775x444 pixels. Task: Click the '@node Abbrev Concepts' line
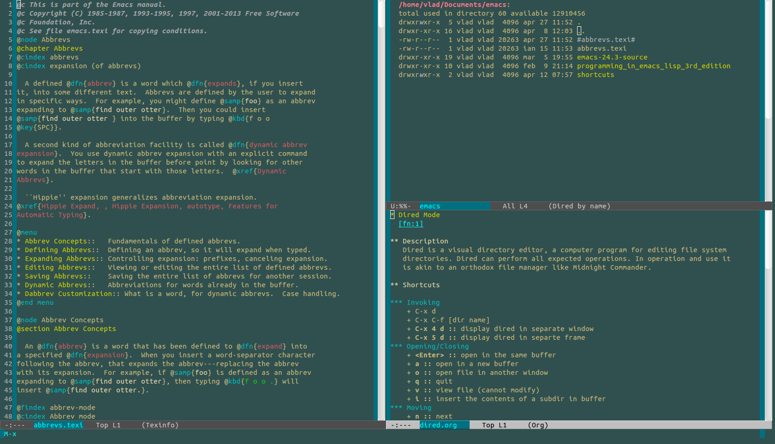[60, 320]
